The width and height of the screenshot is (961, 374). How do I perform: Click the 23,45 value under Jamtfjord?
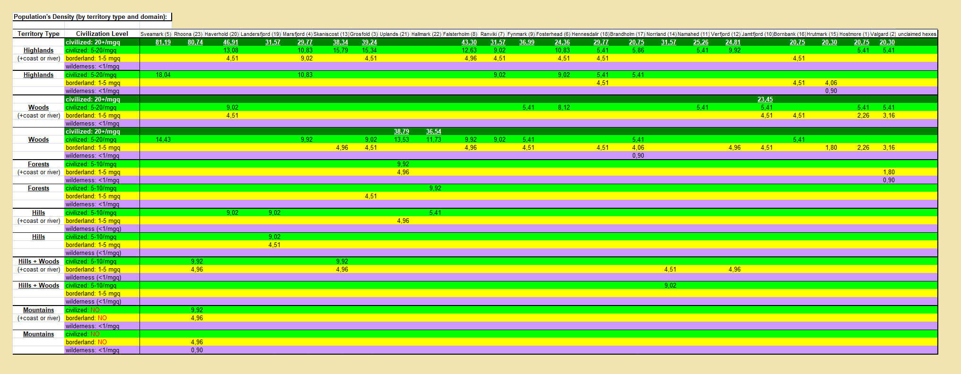pos(765,99)
